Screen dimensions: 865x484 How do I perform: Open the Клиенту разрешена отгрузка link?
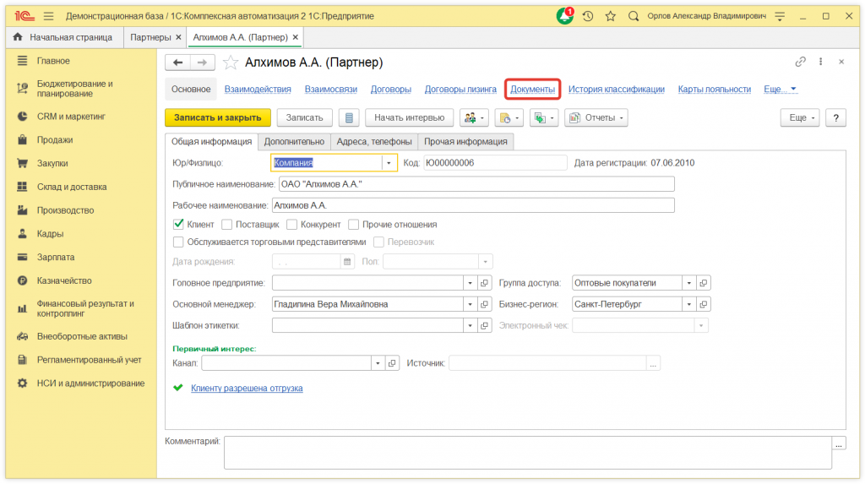(x=247, y=389)
